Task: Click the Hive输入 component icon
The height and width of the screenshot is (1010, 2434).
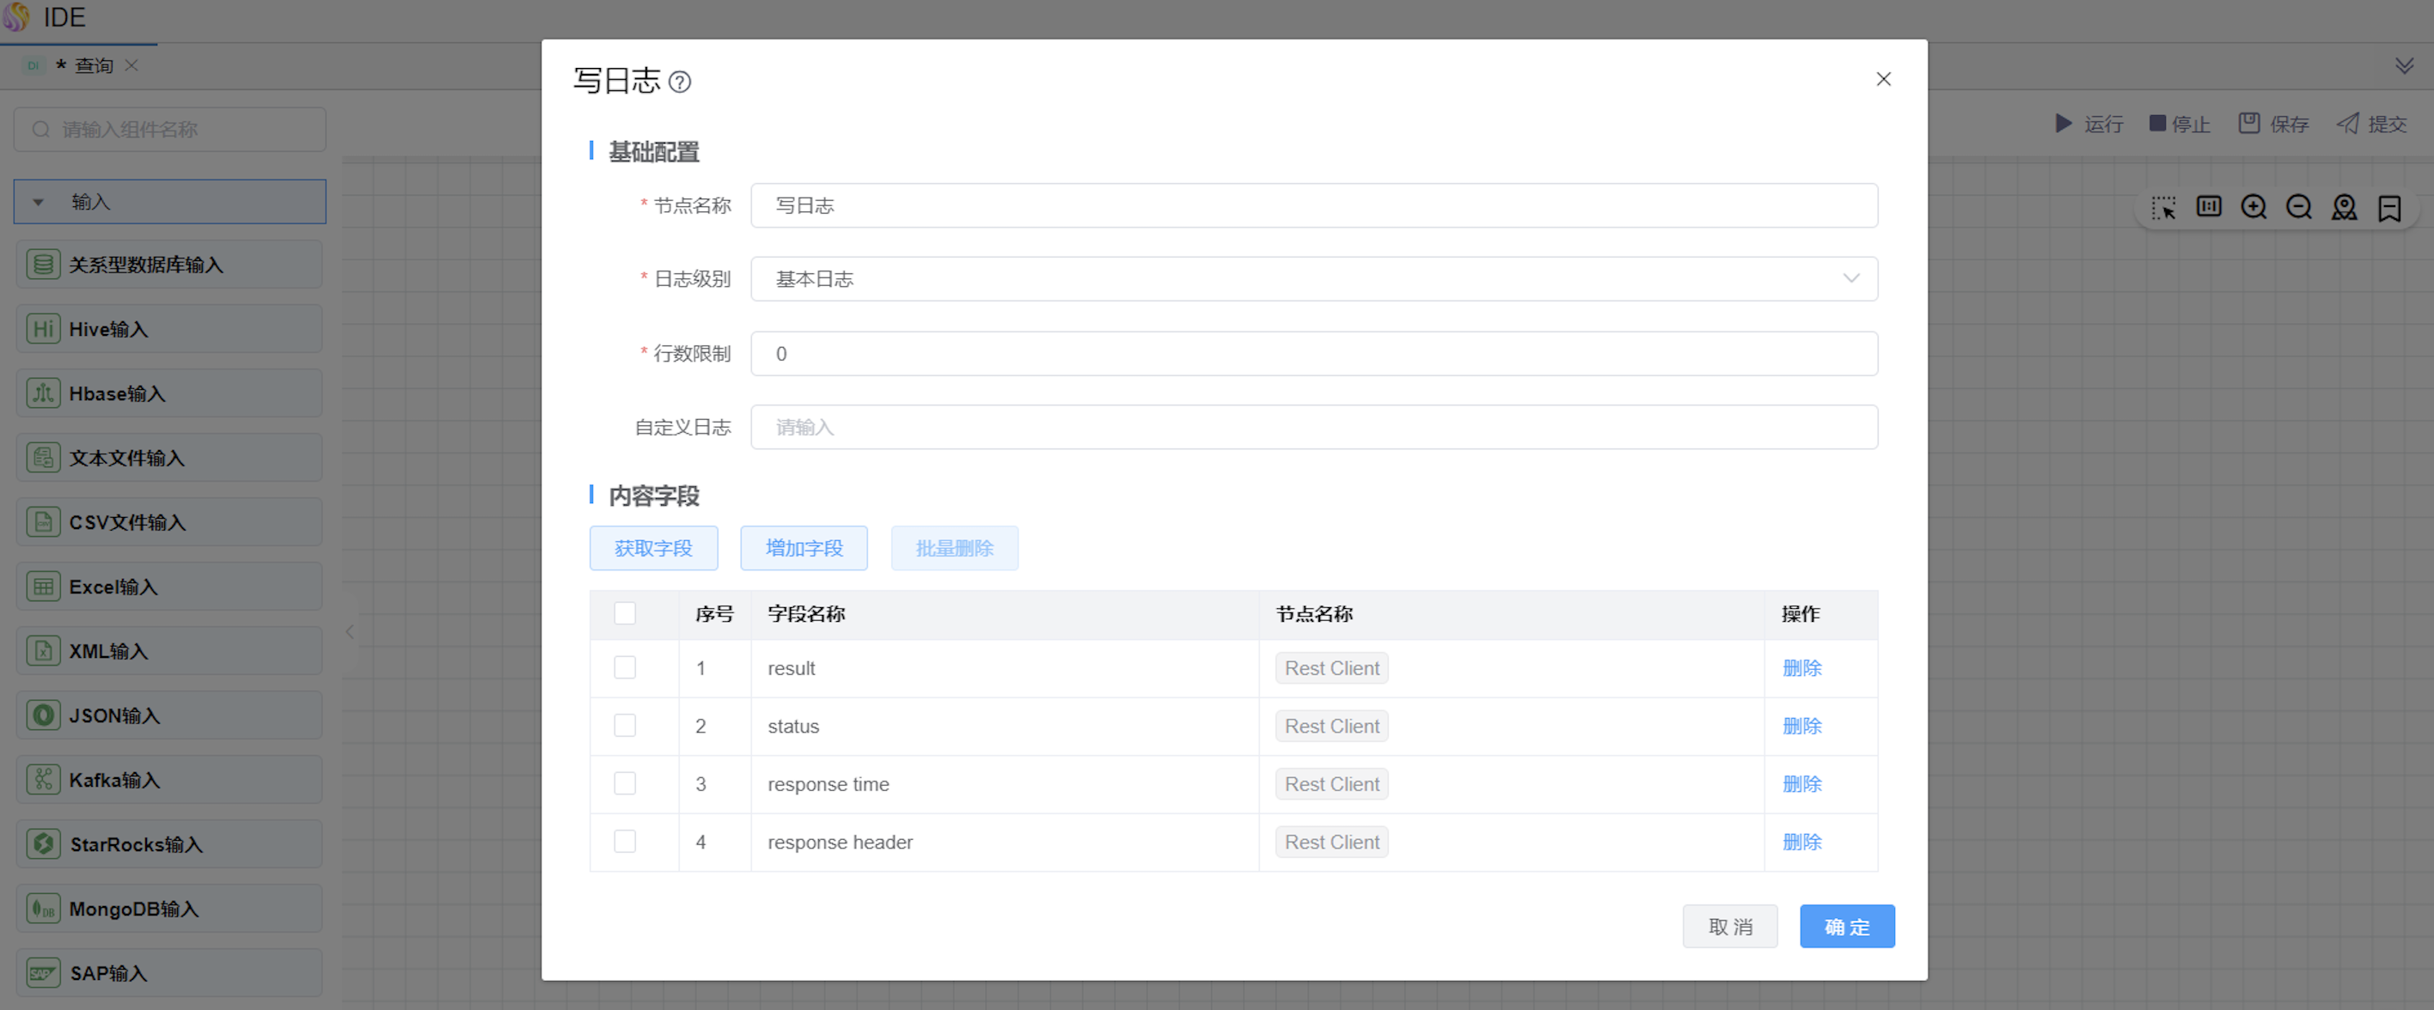Action: click(42, 328)
